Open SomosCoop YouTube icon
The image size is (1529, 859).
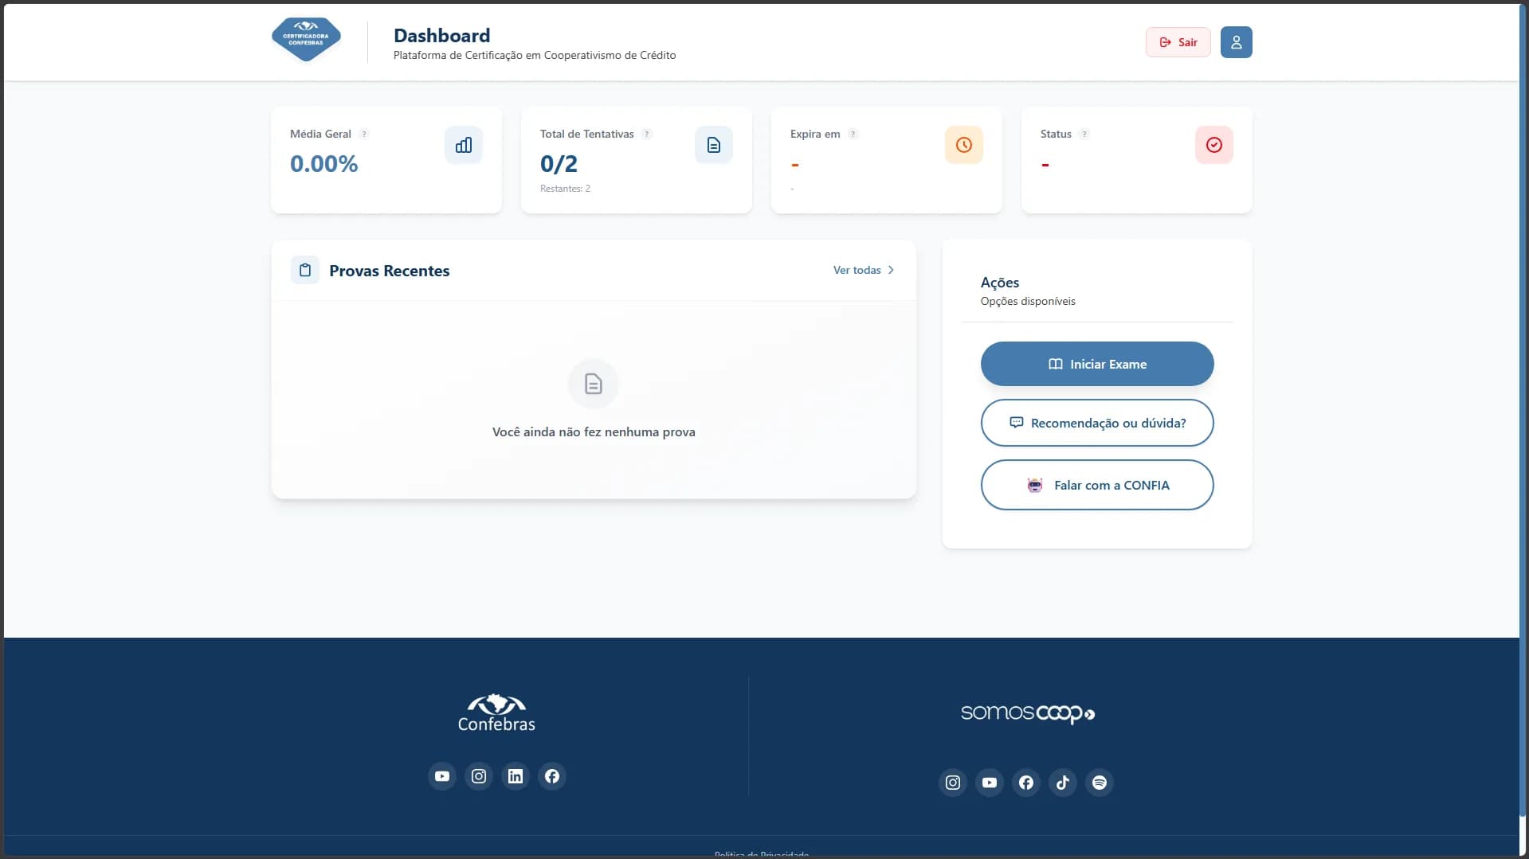coord(990,783)
